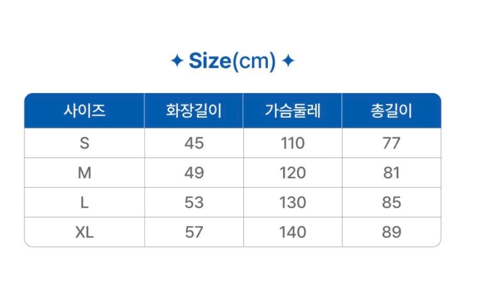The width and height of the screenshot is (477, 286).
Task: Click sleeve length value 49
Action: (x=193, y=173)
